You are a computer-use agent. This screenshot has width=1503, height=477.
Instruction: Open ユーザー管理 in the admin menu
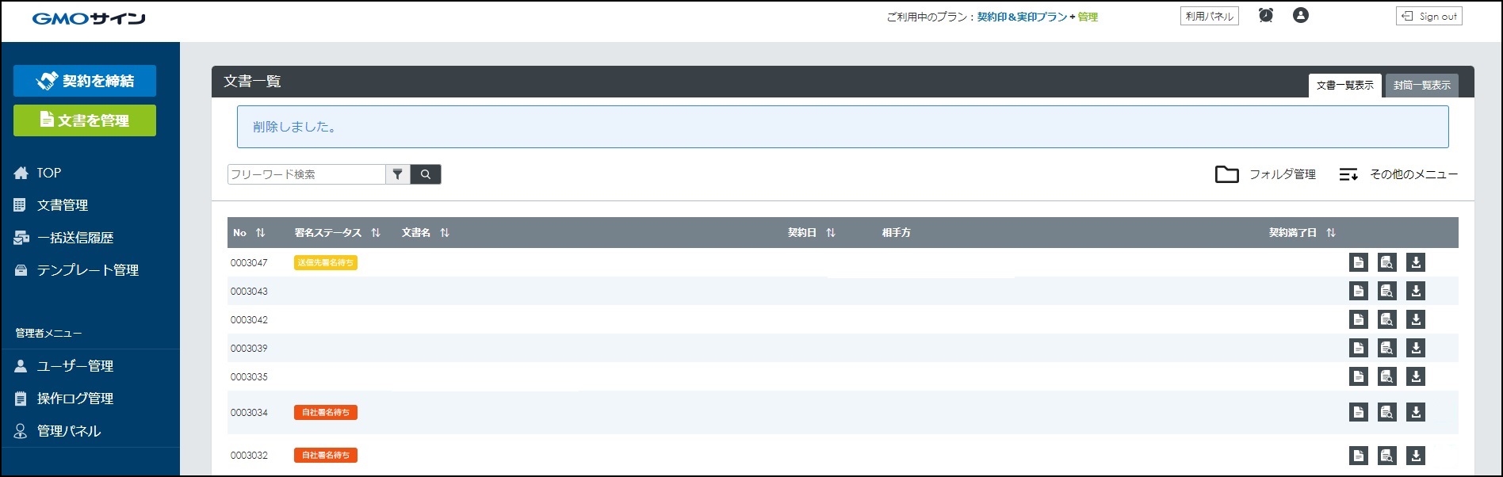click(x=75, y=366)
